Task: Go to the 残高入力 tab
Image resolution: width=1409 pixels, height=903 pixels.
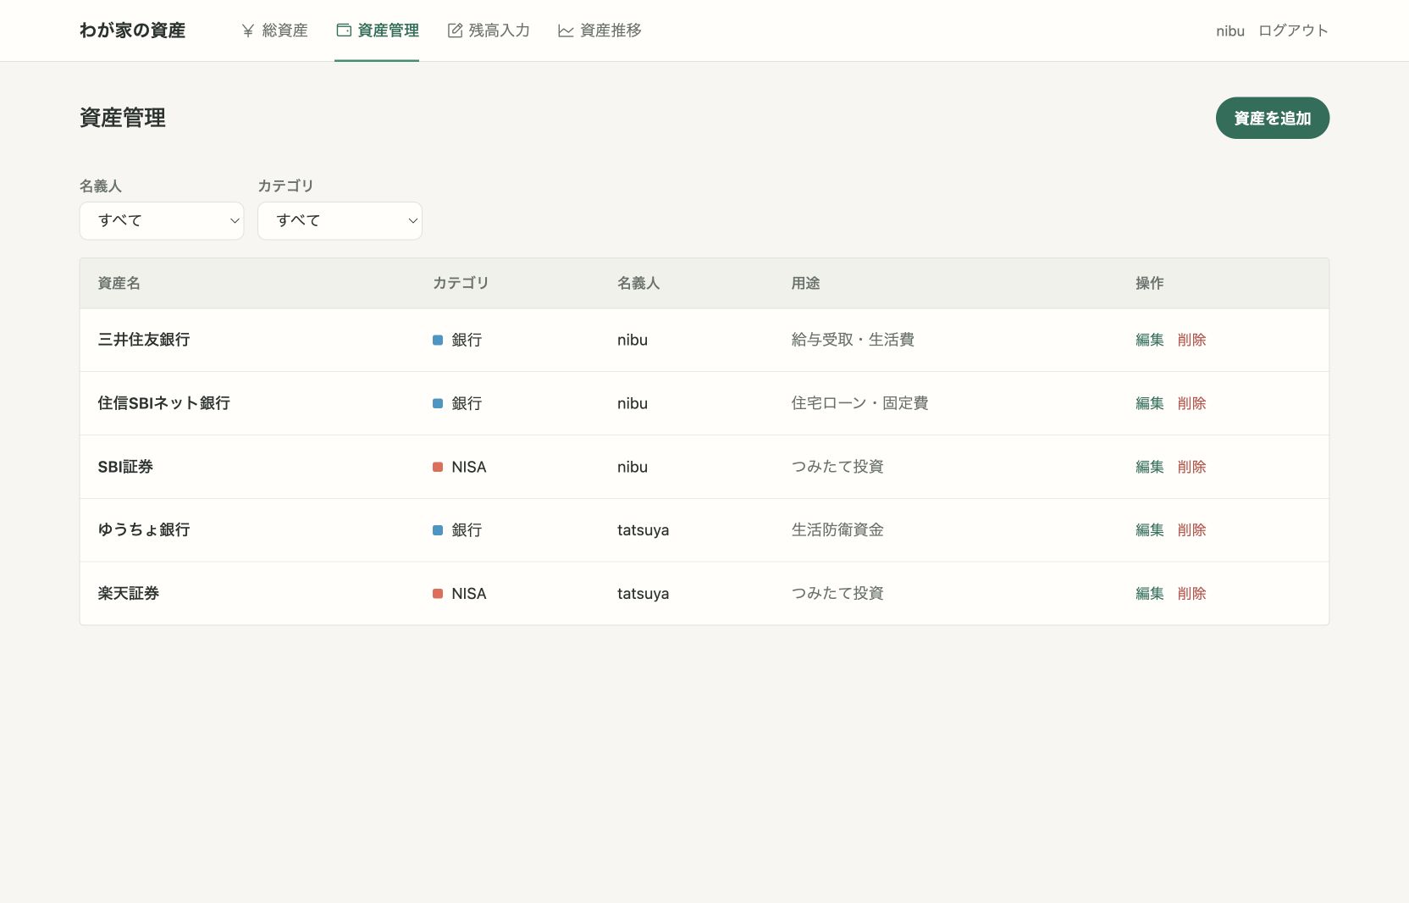Action: pos(489,30)
